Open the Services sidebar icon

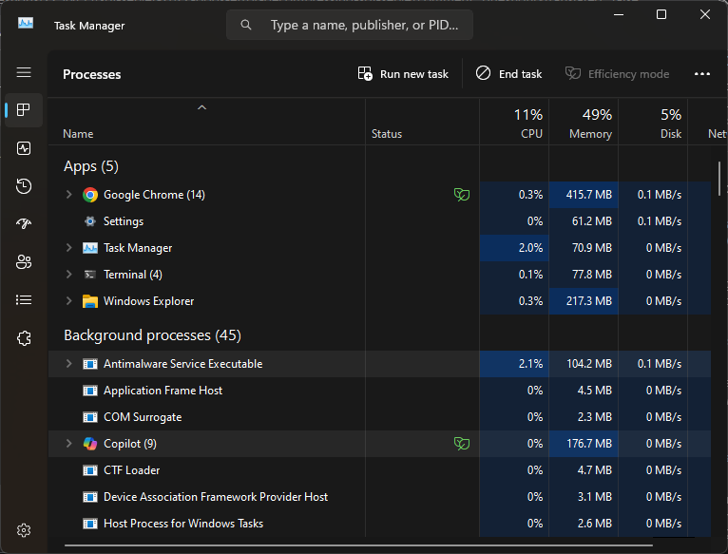click(x=24, y=338)
